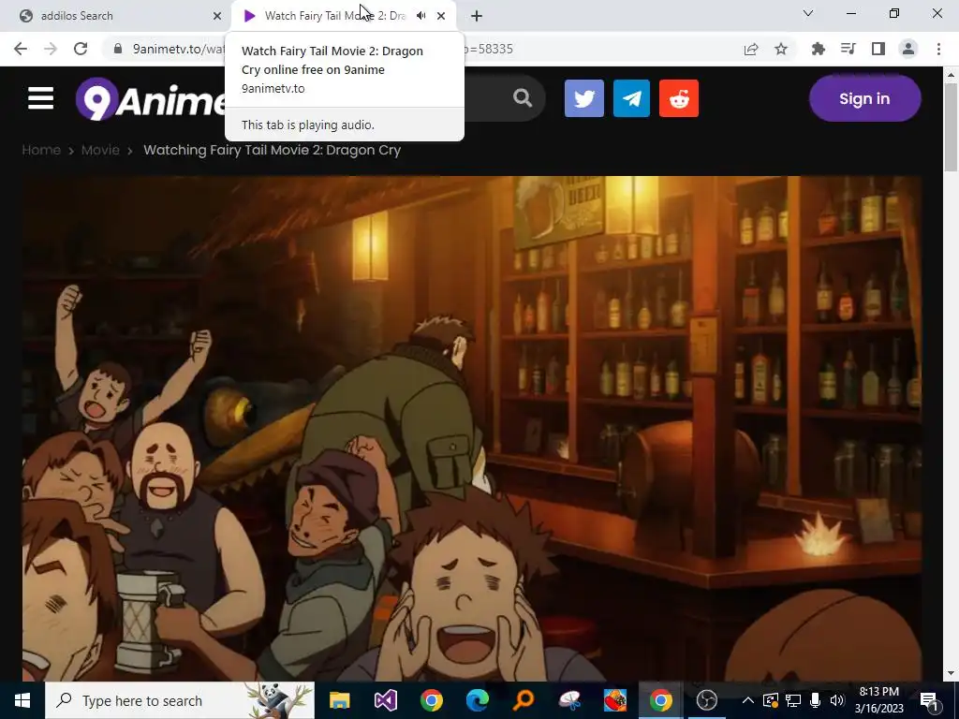The height and width of the screenshot is (719, 959).
Task: Open the 9Anime hamburger menu
Action: click(x=40, y=98)
